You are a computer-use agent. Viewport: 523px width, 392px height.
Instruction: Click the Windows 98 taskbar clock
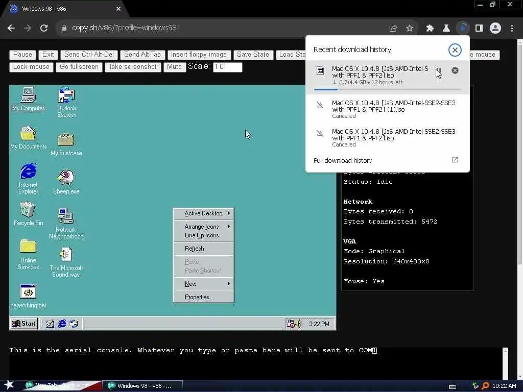click(x=319, y=324)
